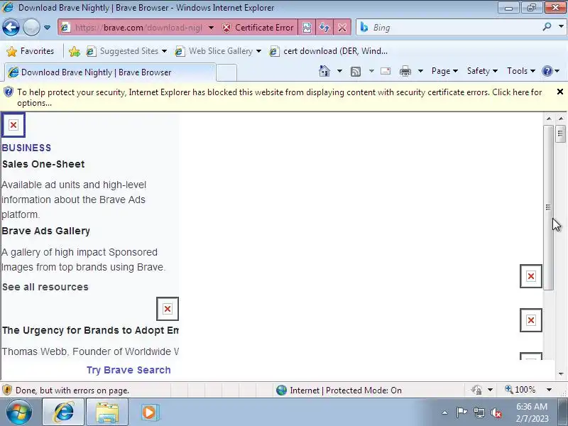This screenshot has width=568, height=426.
Task: Open the Sales One-Sheet link
Action: (43, 164)
